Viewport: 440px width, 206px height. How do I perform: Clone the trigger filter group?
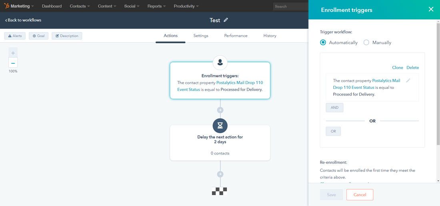(x=397, y=67)
